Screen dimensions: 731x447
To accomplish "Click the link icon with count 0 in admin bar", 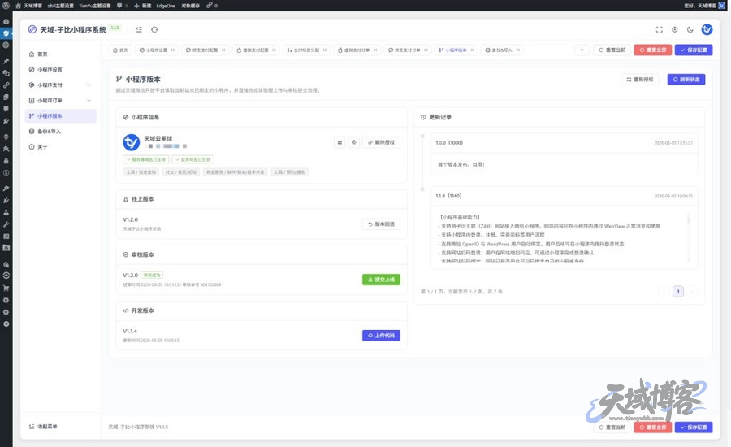I will coord(212,6).
